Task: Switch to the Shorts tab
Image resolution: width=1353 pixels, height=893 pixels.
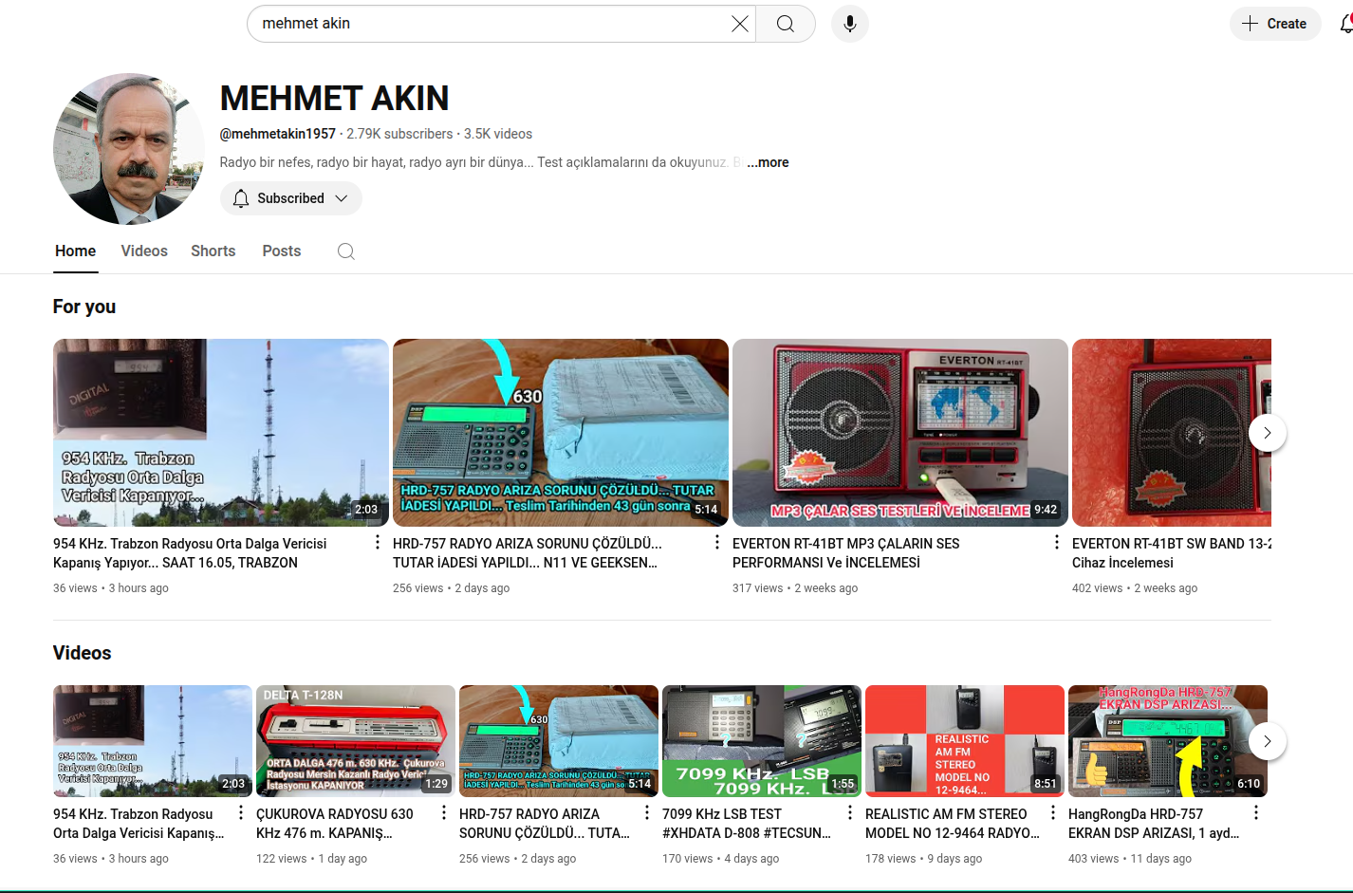Action: tap(213, 251)
